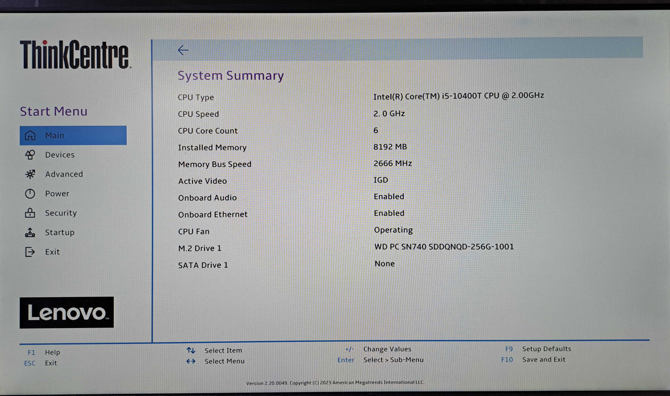The image size is (670, 396).
Task: Click the ESC Exit hint
Action: pos(41,363)
